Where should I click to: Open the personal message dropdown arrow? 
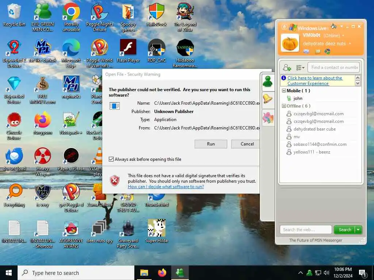click(350, 44)
